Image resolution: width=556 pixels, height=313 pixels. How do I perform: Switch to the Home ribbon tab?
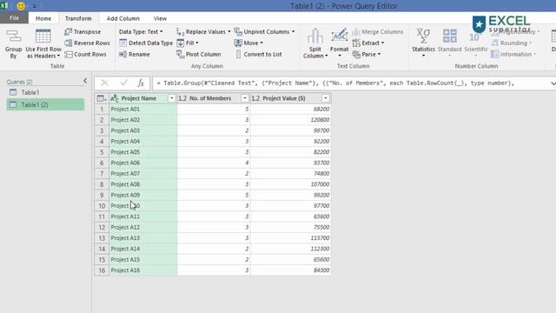[43, 18]
